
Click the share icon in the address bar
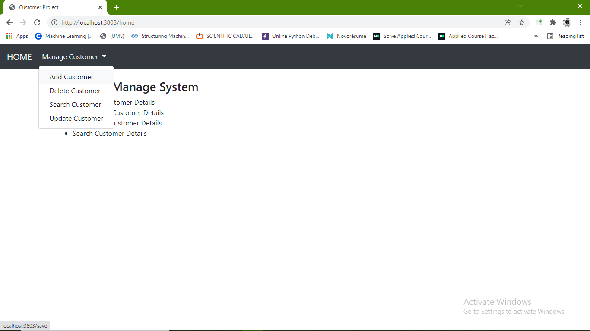point(508,22)
